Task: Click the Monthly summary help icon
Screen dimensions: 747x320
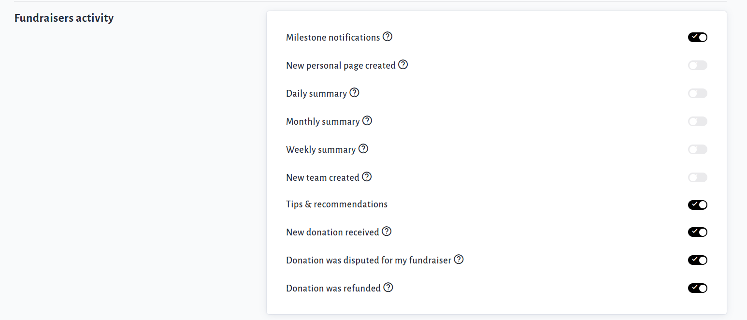Action: point(367,121)
